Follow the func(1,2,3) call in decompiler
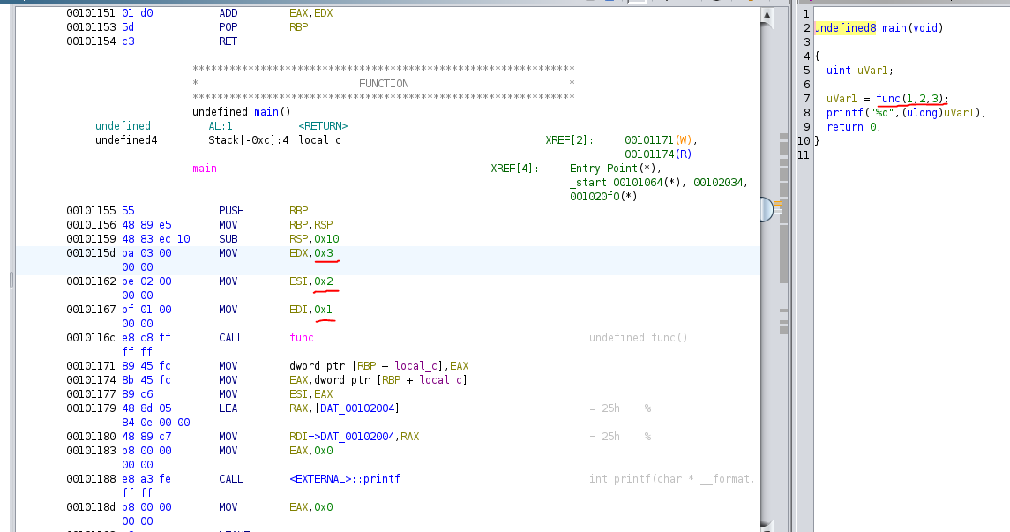The height and width of the screenshot is (532, 1010). [888, 98]
